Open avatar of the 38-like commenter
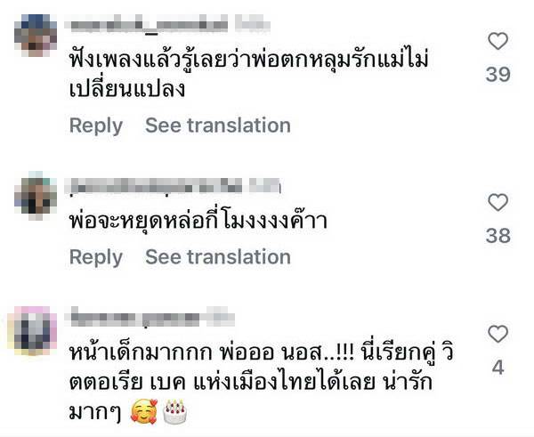The image size is (534, 437). pyautogui.click(x=36, y=197)
